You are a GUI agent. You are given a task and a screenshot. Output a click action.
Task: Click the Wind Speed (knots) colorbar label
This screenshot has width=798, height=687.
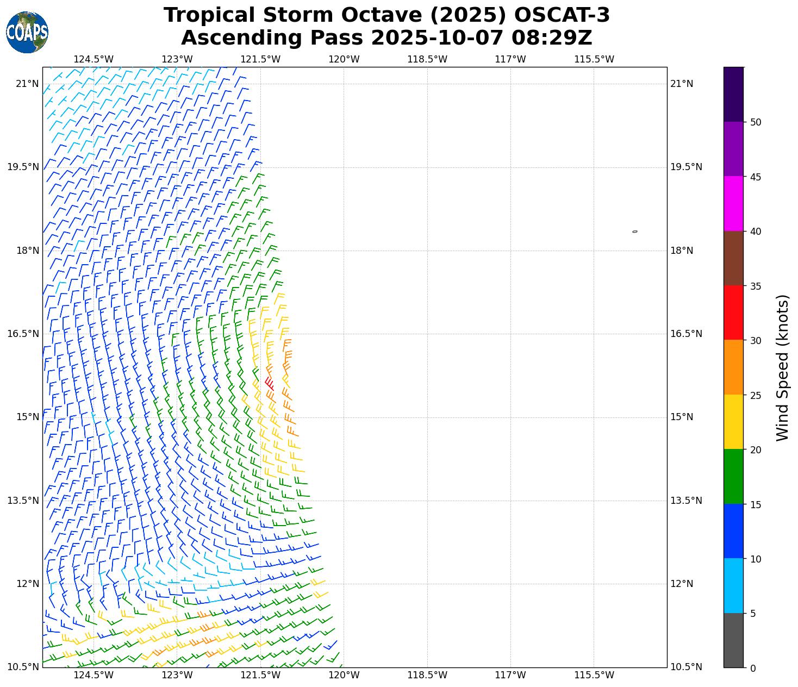tap(782, 367)
